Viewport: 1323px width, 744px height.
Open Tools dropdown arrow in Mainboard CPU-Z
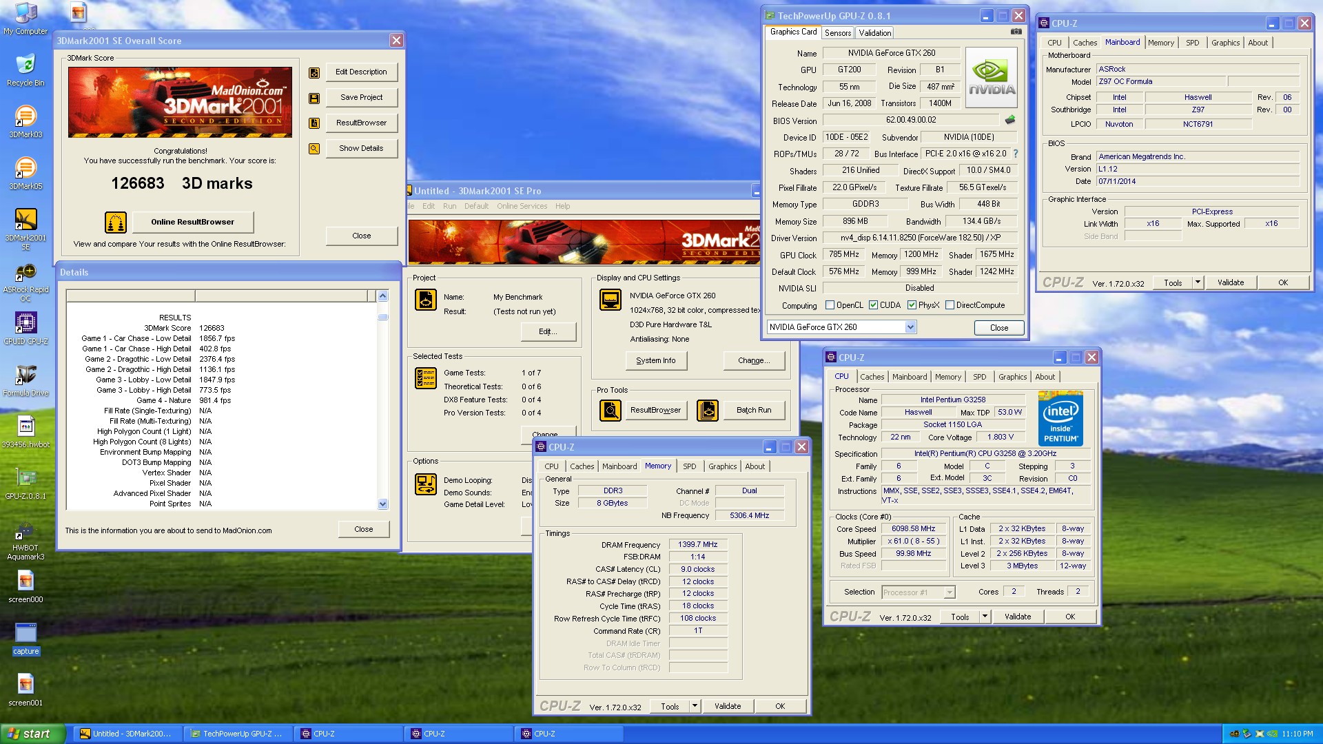click(x=1198, y=282)
